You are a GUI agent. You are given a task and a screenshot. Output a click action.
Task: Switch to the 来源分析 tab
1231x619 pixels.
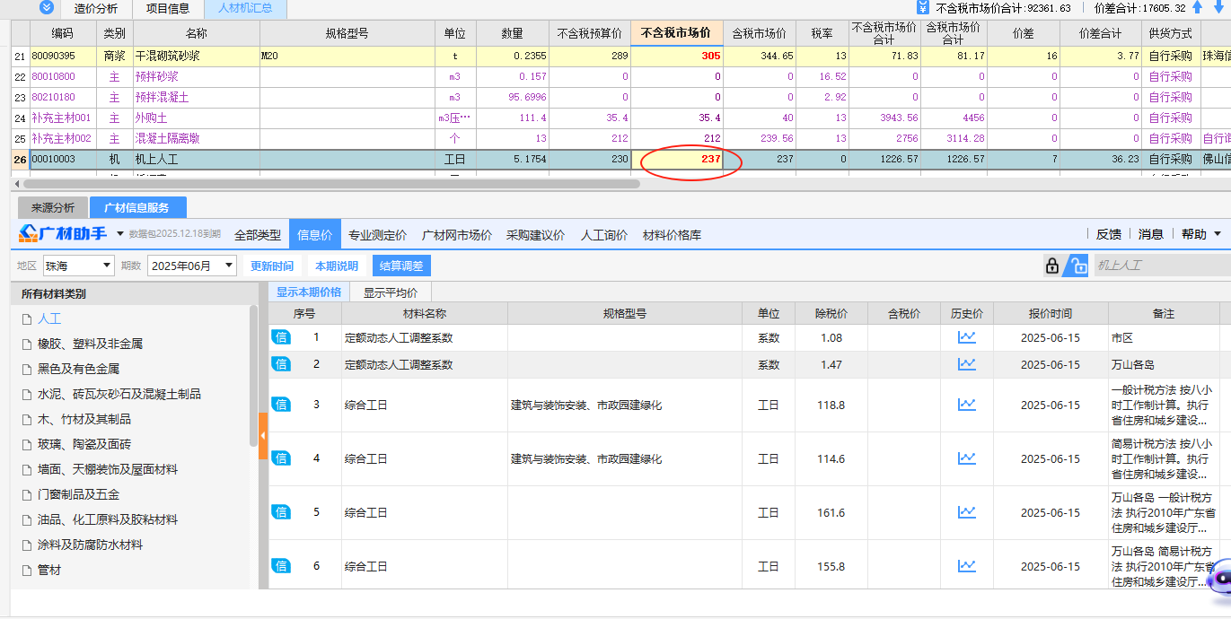point(53,207)
